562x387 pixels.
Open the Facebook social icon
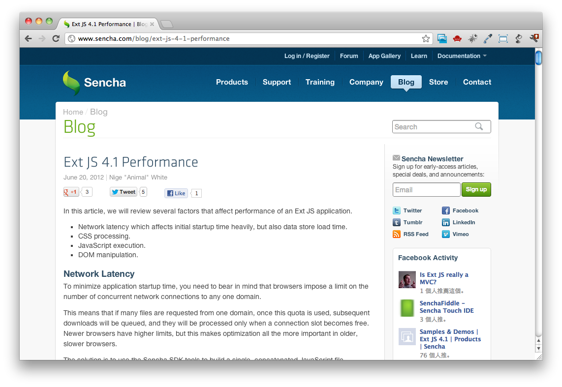coord(445,210)
